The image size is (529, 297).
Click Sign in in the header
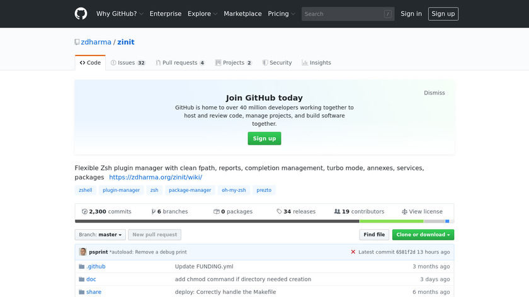411,14
